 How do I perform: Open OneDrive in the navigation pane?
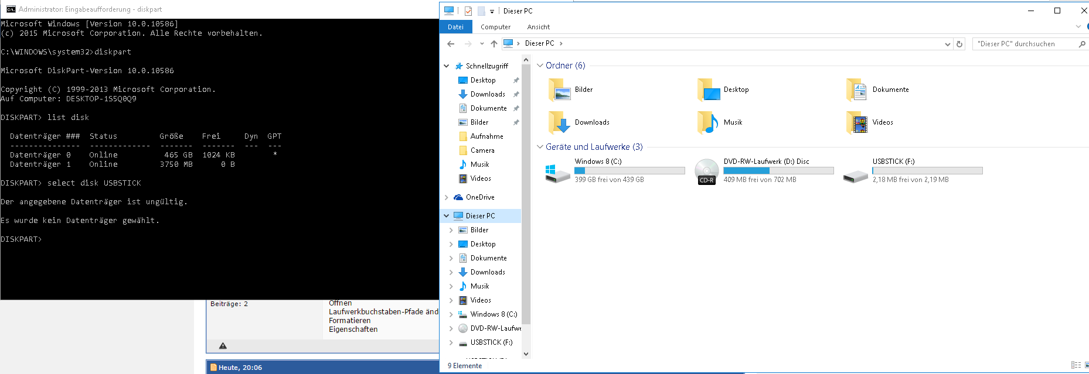point(480,197)
